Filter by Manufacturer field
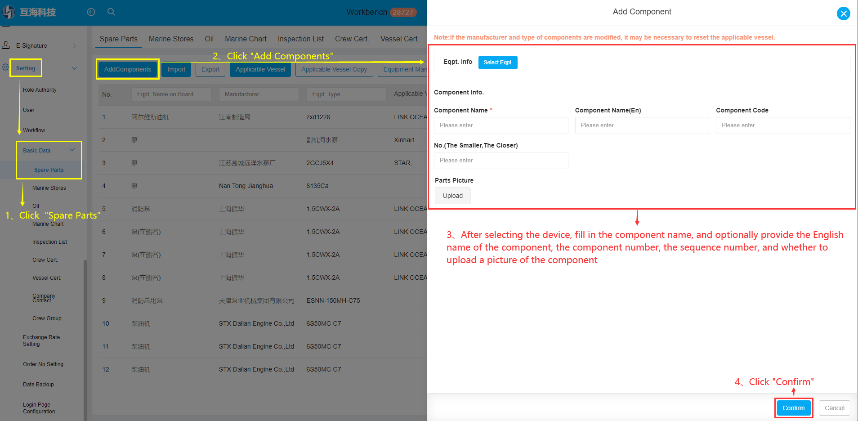The width and height of the screenshot is (858, 421). tap(259, 94)
